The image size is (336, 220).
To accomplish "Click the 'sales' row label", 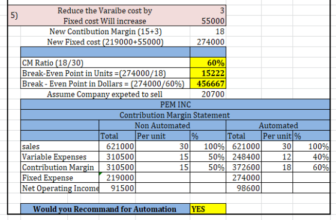I will 60,146.
